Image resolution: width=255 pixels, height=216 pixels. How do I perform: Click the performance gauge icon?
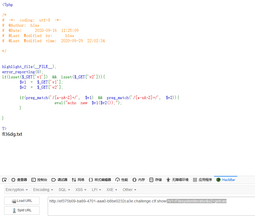(x=118, y=180)
